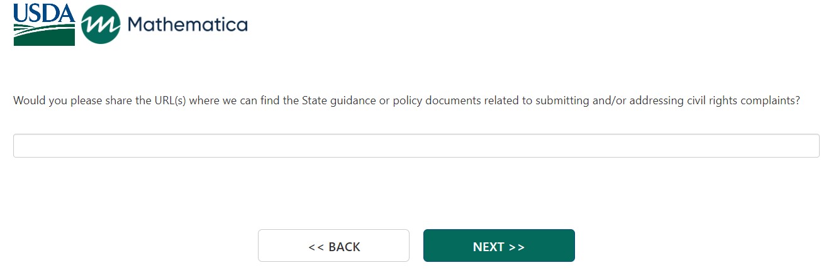Image resolution: width=826 pixels, height=270 pixels.
Task: Click the Mathematica wordmark text
Action: coord(187,24)
